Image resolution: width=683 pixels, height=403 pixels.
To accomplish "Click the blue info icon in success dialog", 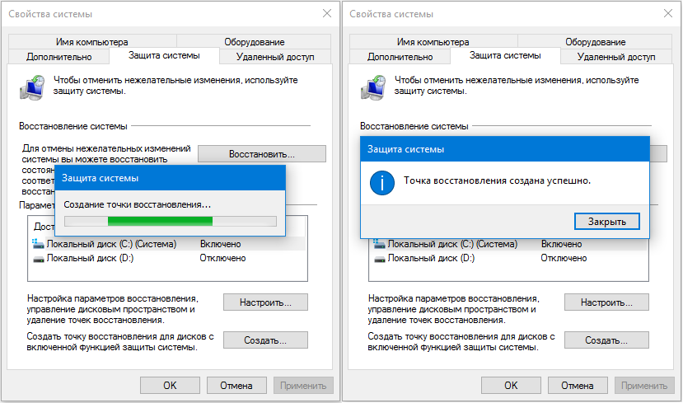I will [381, 182].
